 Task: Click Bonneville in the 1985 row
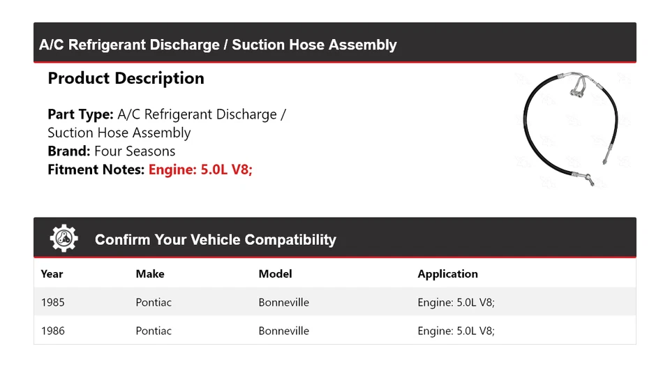point(283,303)
